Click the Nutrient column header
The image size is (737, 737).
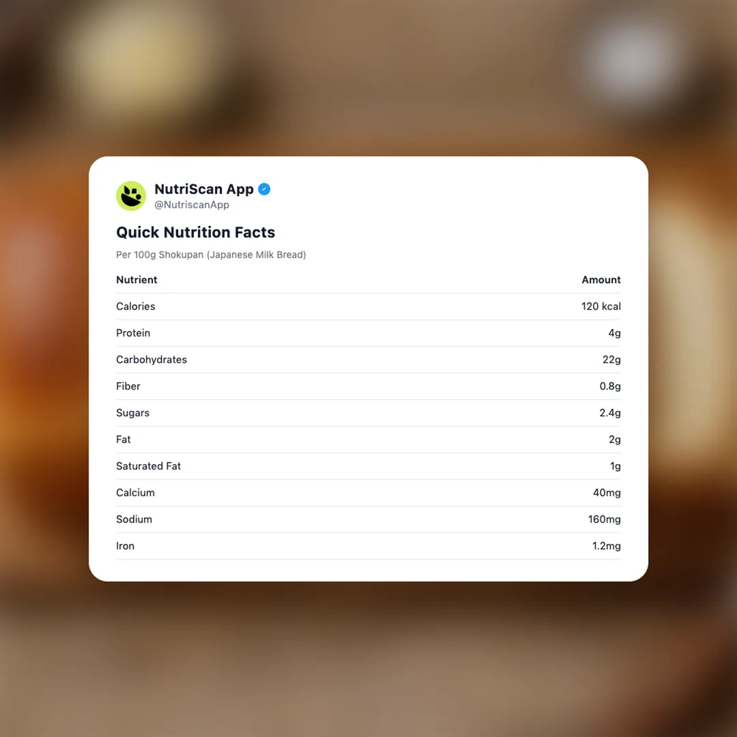pos(136,280)
